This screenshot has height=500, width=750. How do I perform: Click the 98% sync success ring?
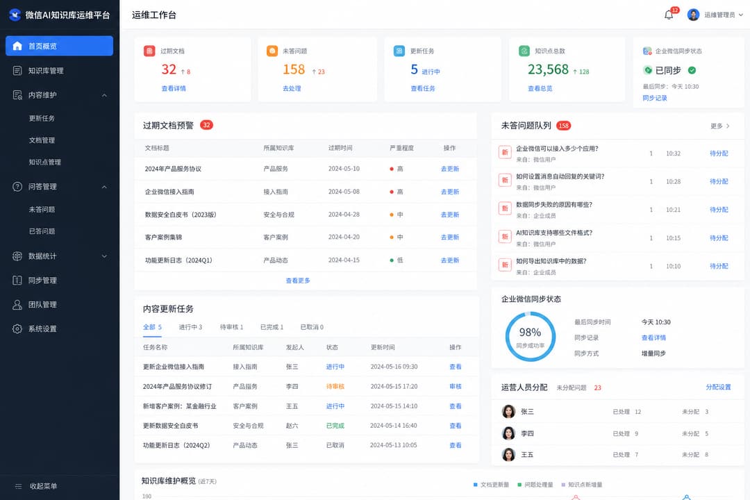pyautogui.click(x=530, y=336)
